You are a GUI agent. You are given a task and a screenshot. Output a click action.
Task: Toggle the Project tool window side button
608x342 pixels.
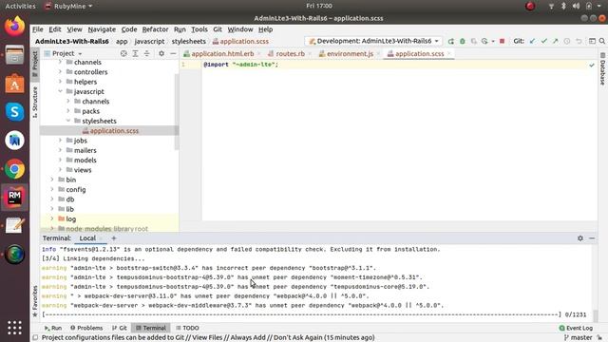[35, 64]
